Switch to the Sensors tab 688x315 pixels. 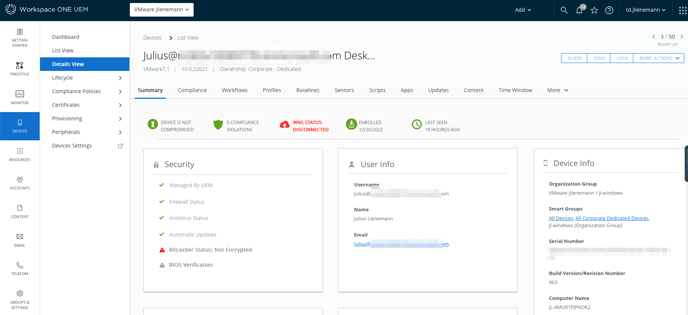[344, 90]
